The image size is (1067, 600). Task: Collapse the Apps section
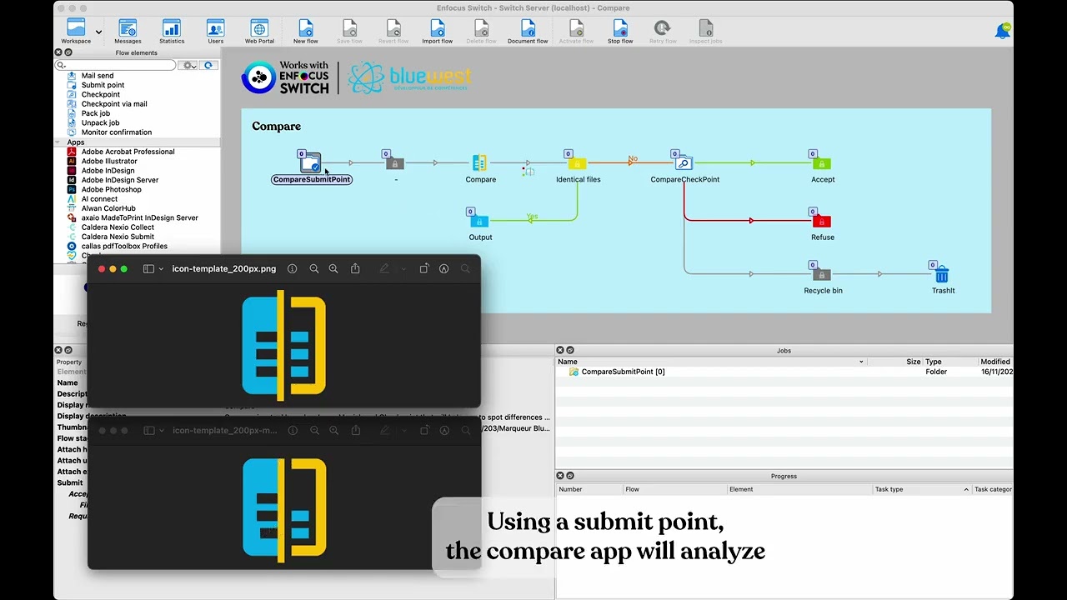click(59, 142)
